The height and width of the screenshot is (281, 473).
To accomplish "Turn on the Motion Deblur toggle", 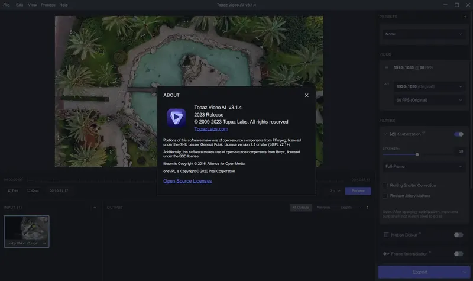I will pos(459,235).
